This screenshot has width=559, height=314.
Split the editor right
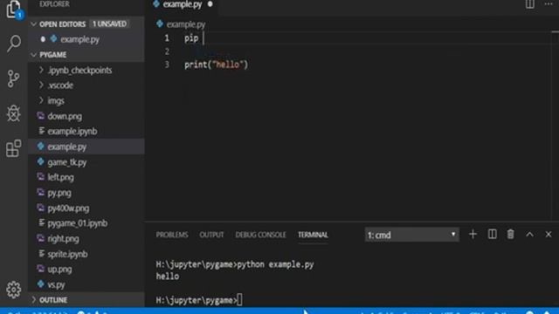[x=530, y=4]
